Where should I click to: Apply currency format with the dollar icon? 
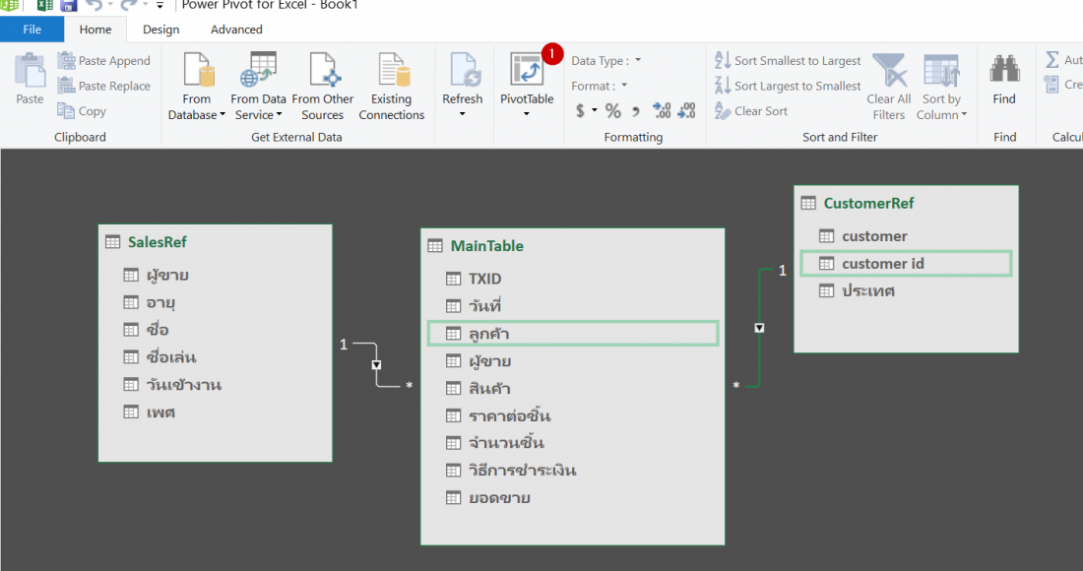coord(582,110)
